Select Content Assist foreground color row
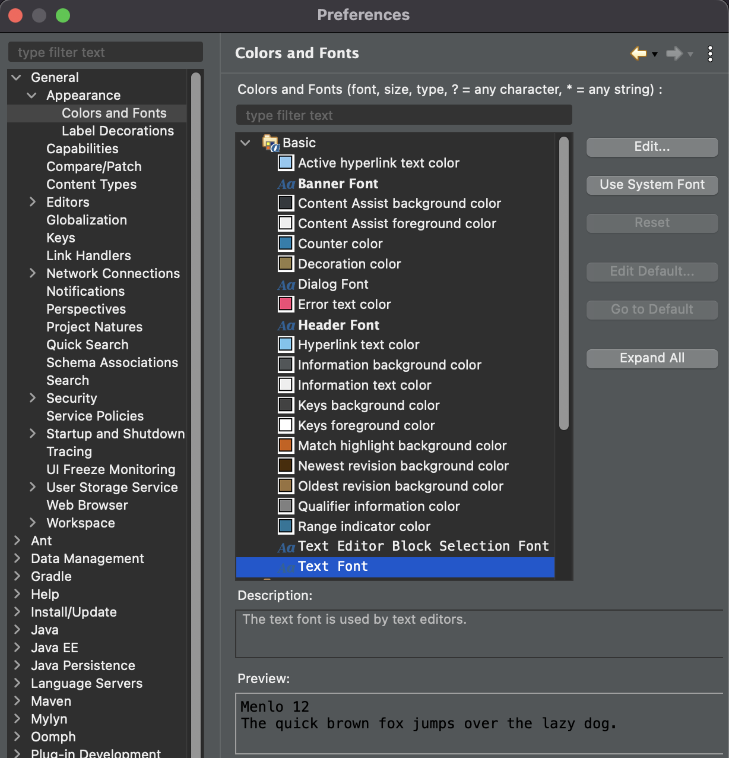 click(x=397, y=223)
